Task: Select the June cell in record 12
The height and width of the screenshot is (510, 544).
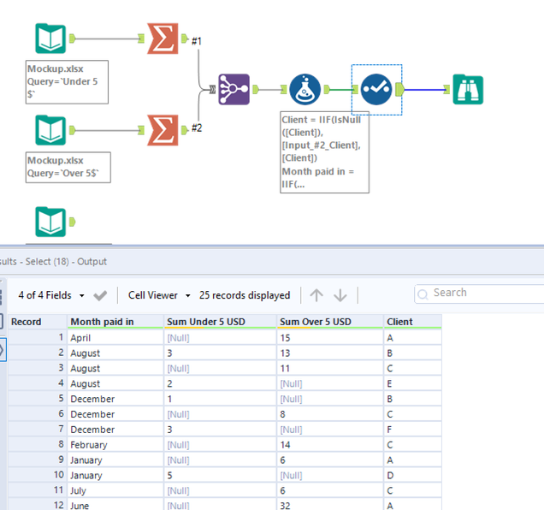Action: [115, 506]
